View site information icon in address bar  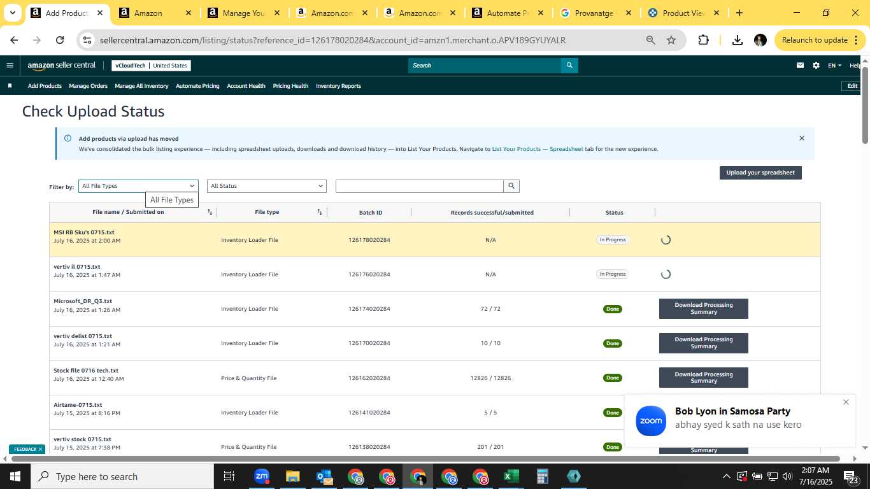(88, 40)
